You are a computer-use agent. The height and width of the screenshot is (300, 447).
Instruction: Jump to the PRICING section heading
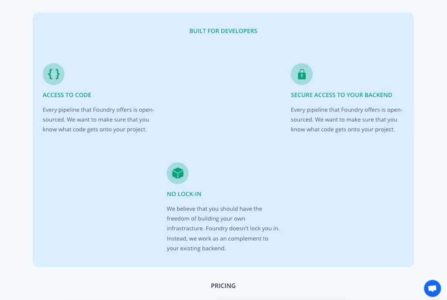[223, 286]
